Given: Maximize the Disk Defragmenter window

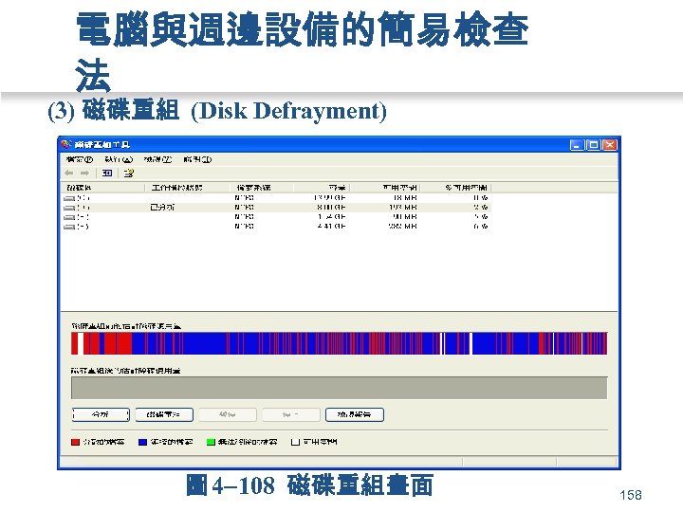Looking at the screenshot, I should pyautogui.click(x=593, y=145).
